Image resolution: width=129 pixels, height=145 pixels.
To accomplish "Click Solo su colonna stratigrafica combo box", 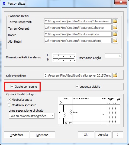I will click(x=31, y=116).
